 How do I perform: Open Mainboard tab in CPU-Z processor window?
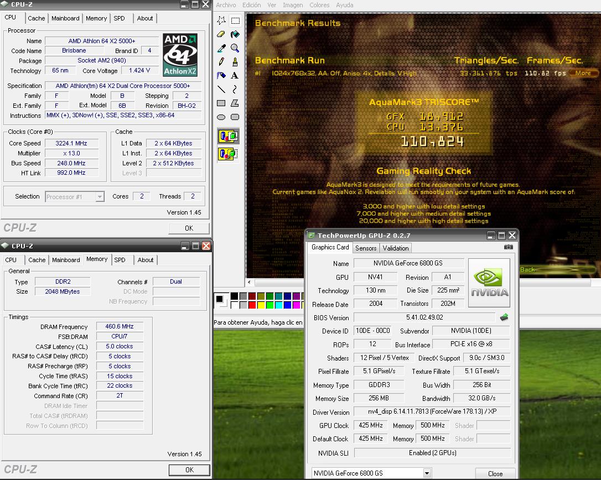tap(65, 18)
